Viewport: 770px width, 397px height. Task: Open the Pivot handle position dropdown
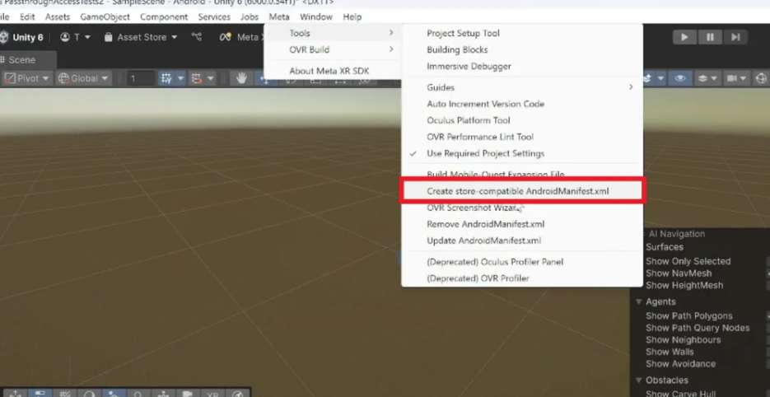pos(27,78)
